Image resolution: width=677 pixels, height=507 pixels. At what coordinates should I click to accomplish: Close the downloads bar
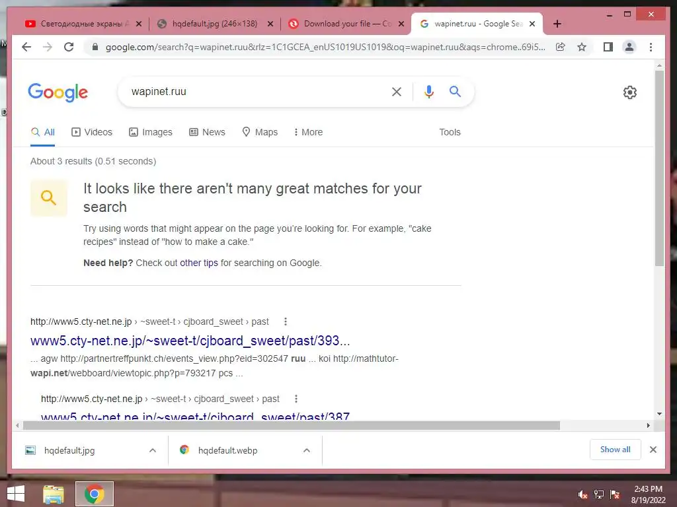pyautogui.click(x=653, y=450)
